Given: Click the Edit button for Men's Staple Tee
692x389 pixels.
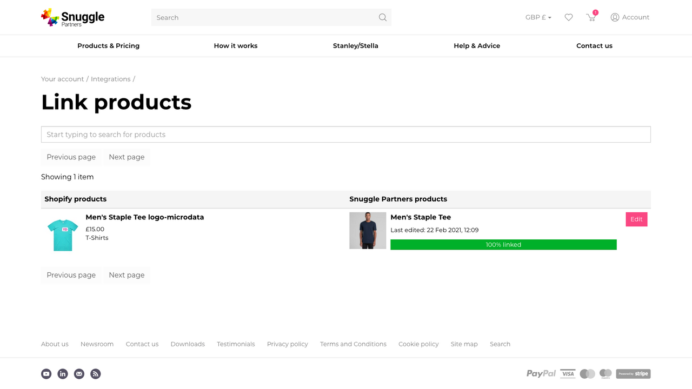Looking at the screenshot, I should pos(636,219).
